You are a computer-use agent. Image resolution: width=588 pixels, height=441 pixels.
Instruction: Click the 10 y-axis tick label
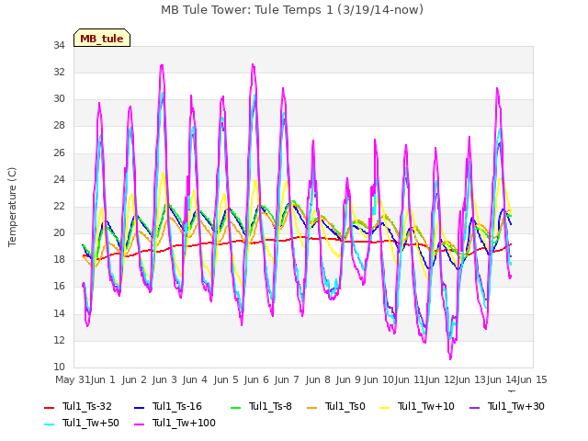click(59, 367)
